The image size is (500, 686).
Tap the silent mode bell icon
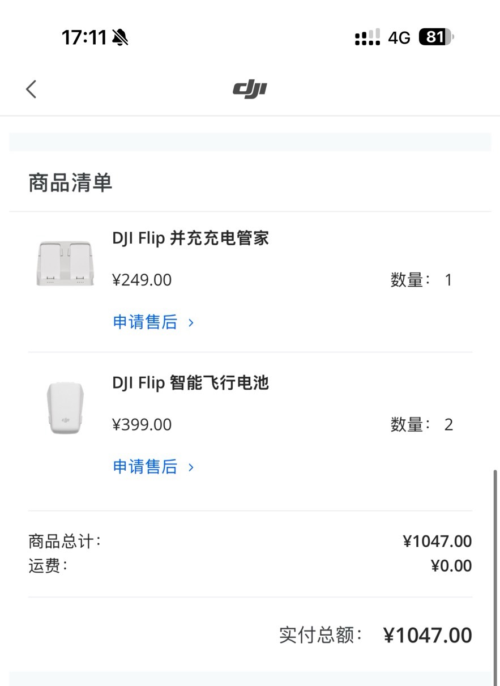coord(120,37)
